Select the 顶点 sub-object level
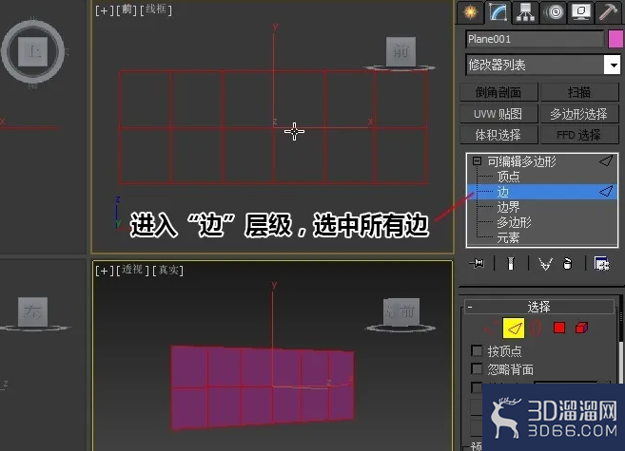625x451 pixels. [508, 177]
